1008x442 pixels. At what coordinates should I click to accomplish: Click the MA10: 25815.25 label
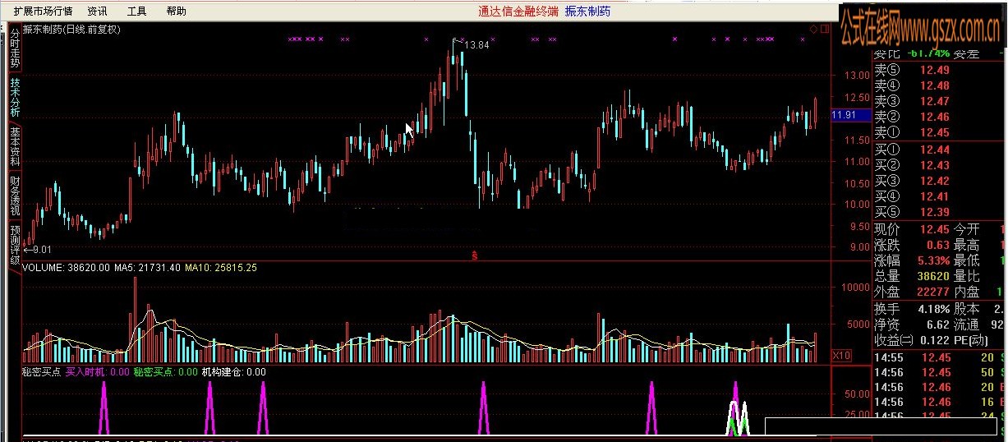coord(221,268)
